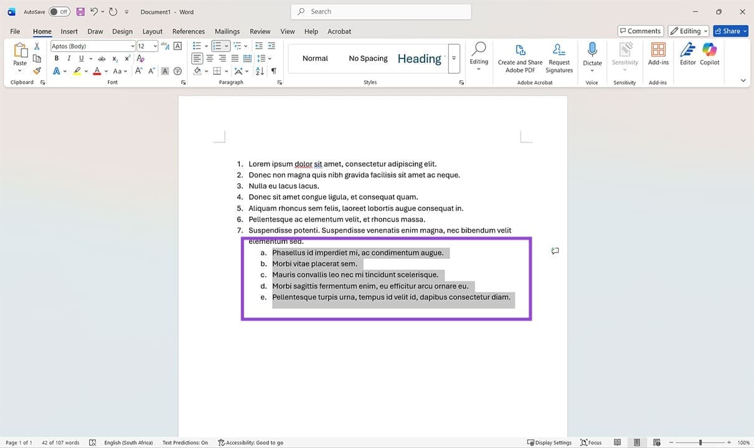Screen dimensions: 754x448
Task: Click the Request Signatures button
Action: [x=558, y=56]
